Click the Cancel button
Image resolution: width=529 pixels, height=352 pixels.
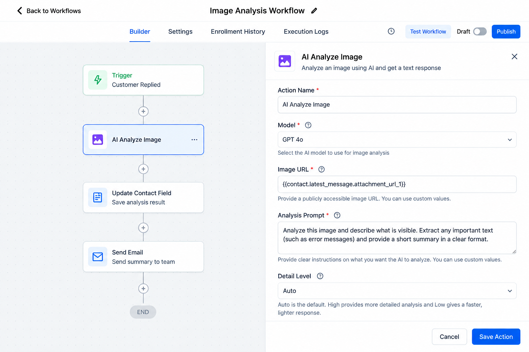point(449,337)
